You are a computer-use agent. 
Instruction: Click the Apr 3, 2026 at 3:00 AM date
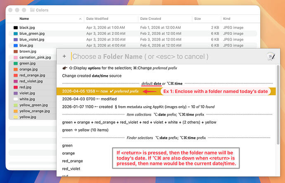[106, 40]
